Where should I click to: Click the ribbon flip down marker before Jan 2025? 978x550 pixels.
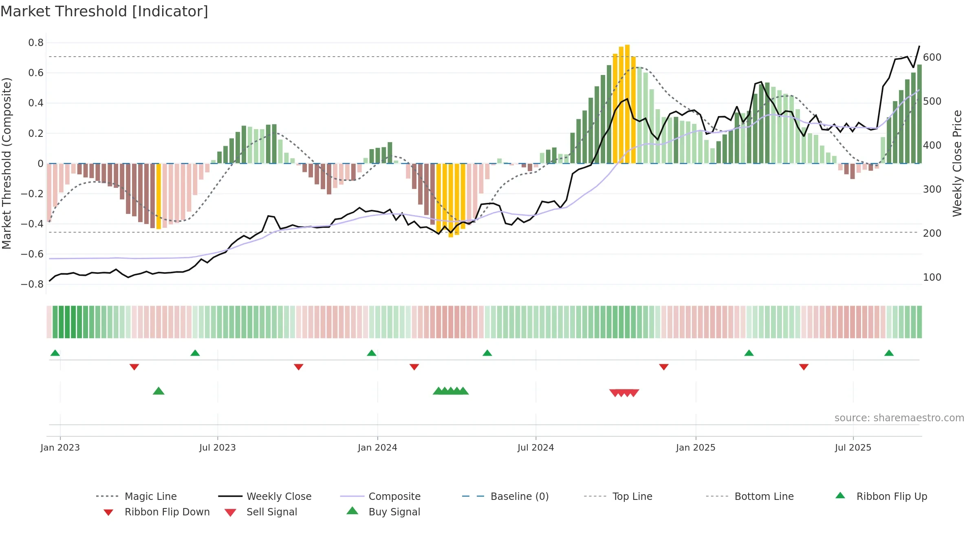664,367
